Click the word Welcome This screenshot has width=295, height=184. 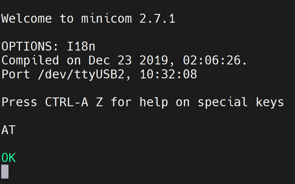coord(27,18)
